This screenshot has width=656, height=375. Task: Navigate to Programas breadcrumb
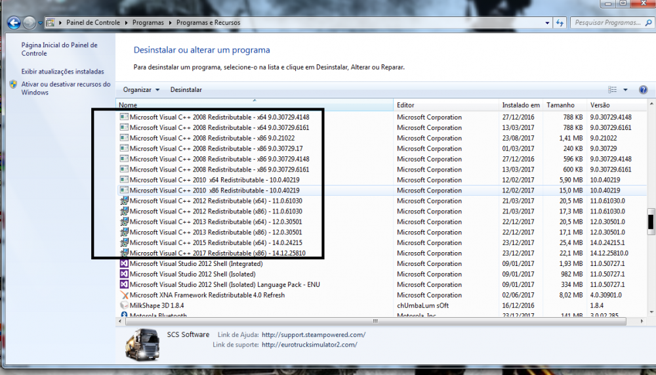[x=148, y=22]
